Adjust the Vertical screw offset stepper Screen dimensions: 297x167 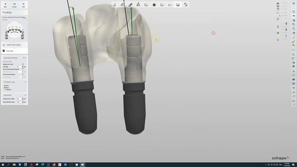(x=23, y=99)
